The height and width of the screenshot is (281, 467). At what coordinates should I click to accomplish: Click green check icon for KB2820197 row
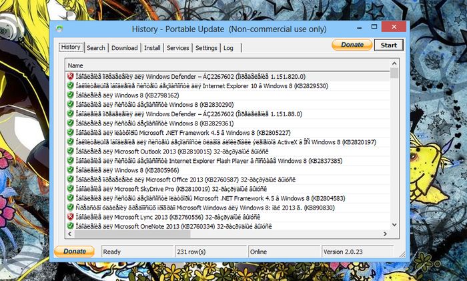point(70,142)
